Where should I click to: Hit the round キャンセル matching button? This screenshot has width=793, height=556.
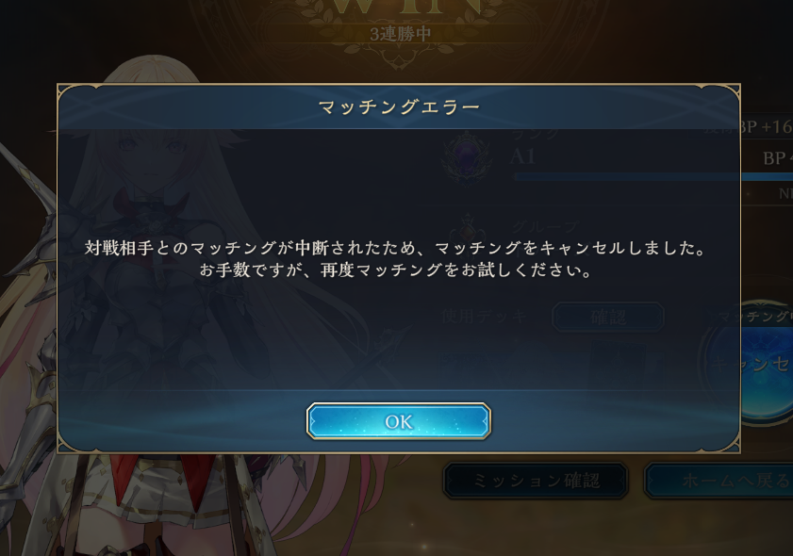[x=750, y=363]
